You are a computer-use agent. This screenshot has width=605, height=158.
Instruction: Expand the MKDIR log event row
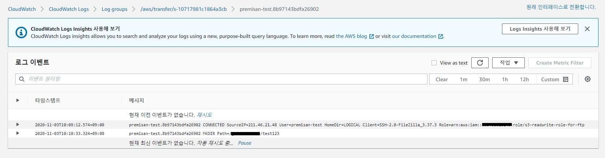17,133
